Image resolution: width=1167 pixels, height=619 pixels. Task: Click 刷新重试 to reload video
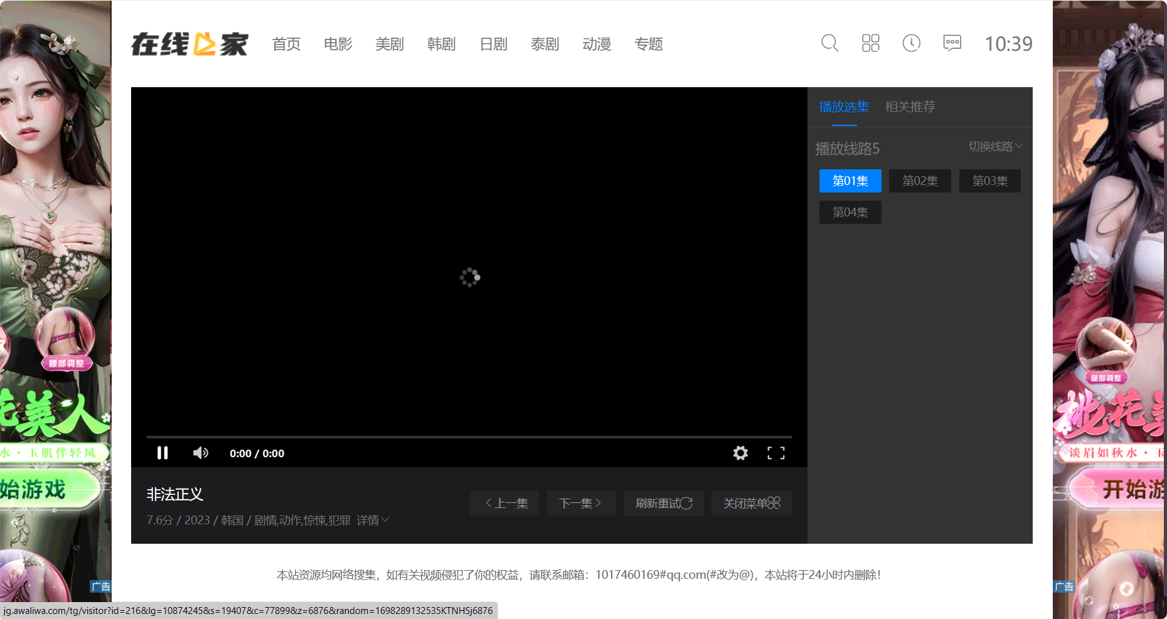pos(663,503)
